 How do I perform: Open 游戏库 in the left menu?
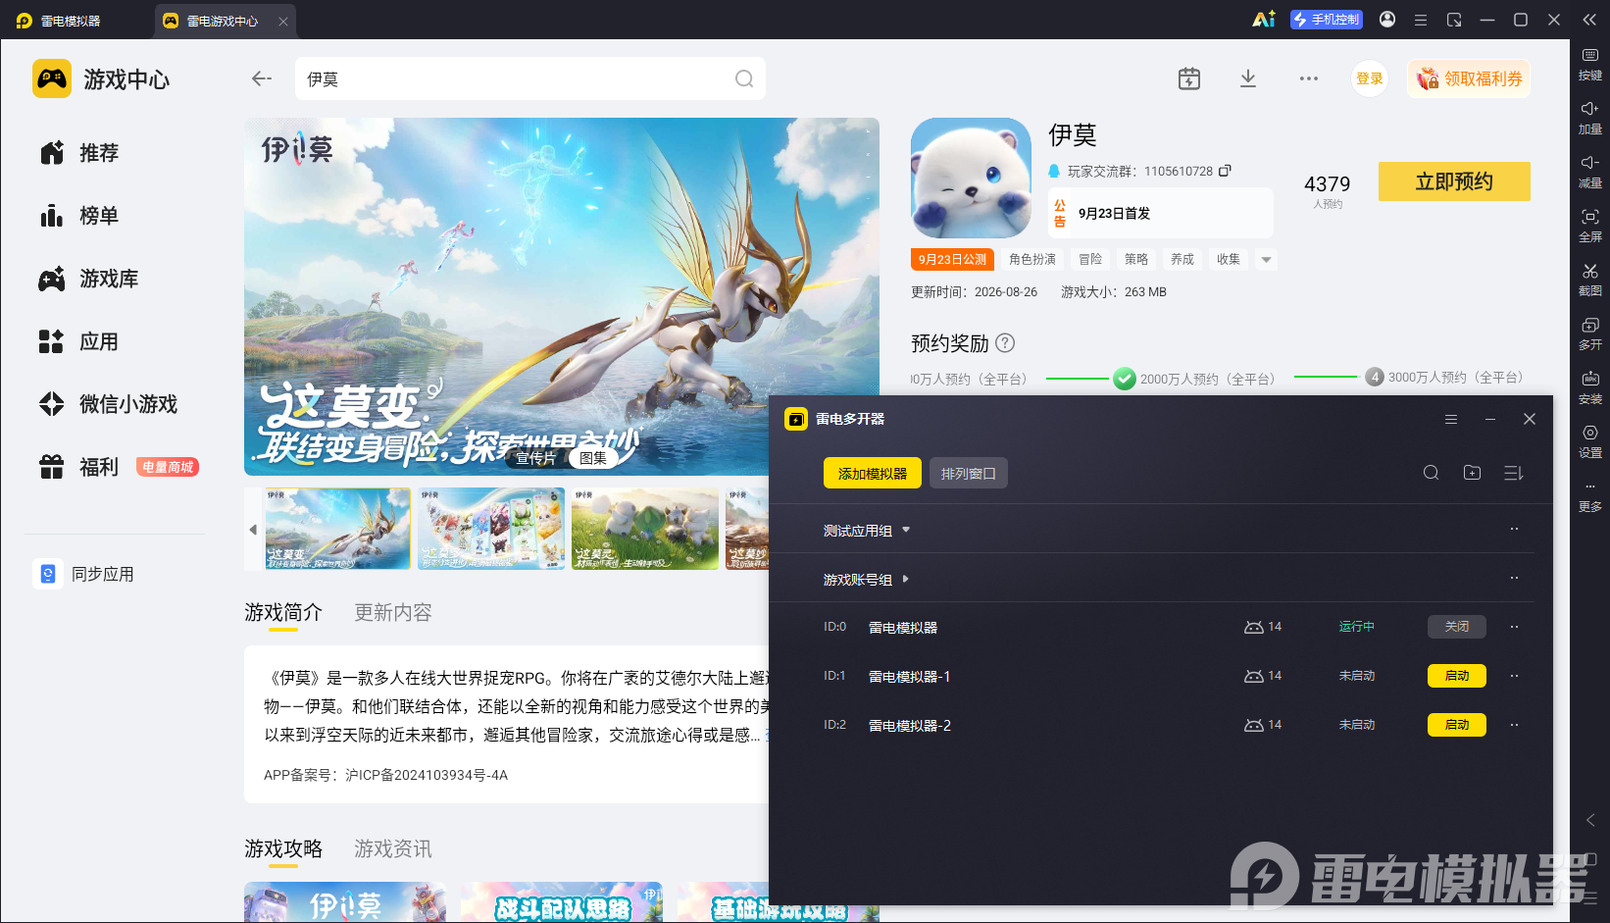tap(108, 279)
